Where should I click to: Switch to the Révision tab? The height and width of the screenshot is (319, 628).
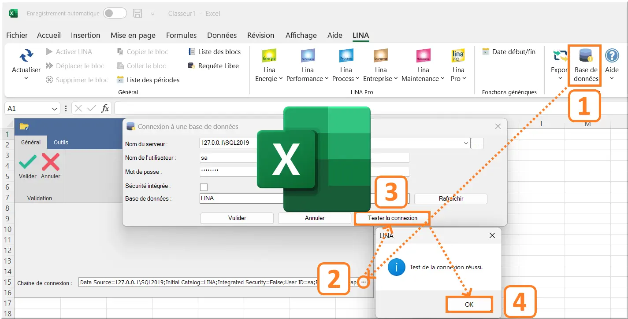tap(261, 35)
